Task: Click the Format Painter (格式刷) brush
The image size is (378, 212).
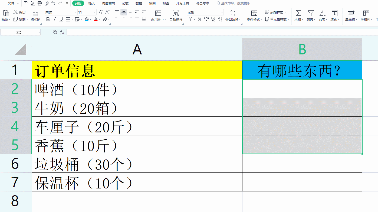Action: [35, 13]
